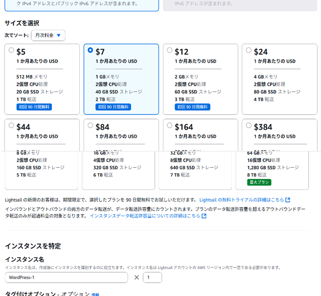Pick the $384 largest plan radio button
This screenshot has width=321, height=296.
pyautogui.click(x=249, y=125)
